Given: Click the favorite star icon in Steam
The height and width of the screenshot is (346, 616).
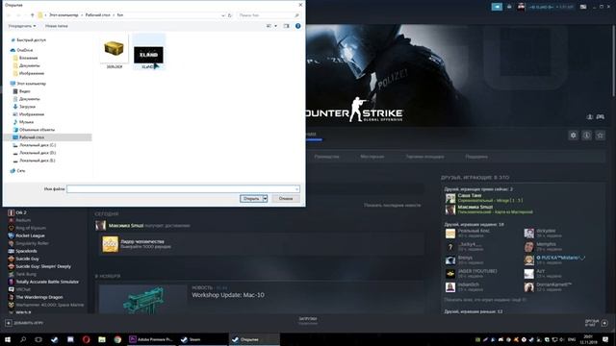Looking at the screenshot, I should coord(600,136).
